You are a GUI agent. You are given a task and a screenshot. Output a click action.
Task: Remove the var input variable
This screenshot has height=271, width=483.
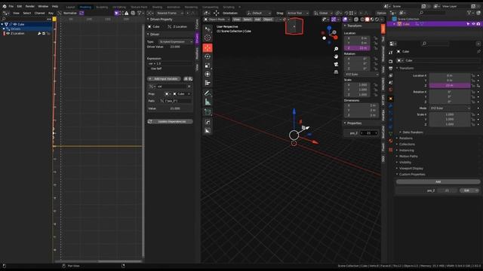pyautogui.click(x=189, y=87)
